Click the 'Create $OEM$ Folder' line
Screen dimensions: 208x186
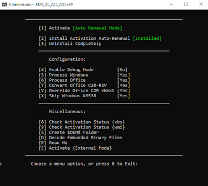pyautogui.click(x=68, y=132)
